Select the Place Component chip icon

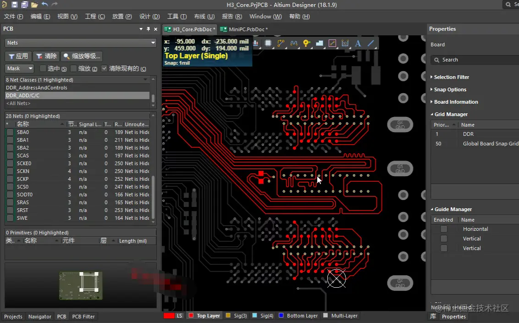click(x=268, y=43)
